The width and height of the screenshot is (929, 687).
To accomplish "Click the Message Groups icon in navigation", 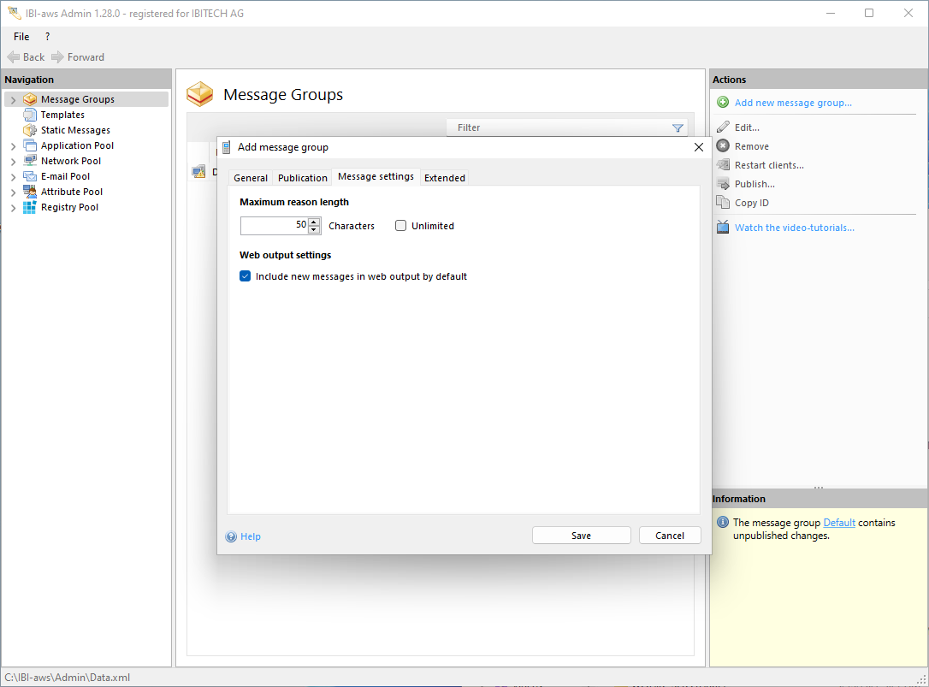I will (x=30, y=99).
